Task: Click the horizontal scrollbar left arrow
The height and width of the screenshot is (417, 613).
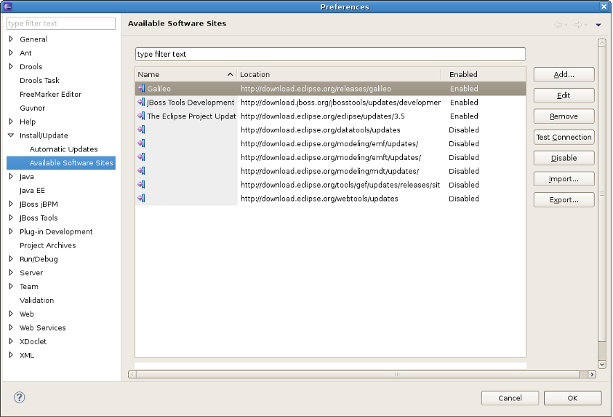Action: [x=132, y=374]
